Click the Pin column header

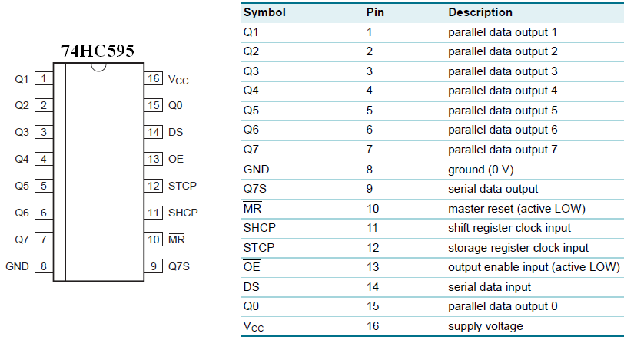[x=375, y=12]
